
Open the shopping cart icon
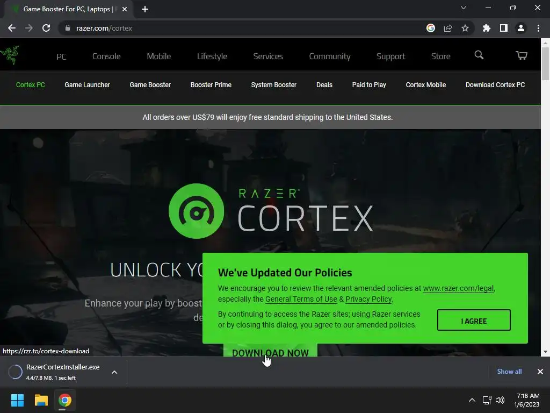click(521, 55)
